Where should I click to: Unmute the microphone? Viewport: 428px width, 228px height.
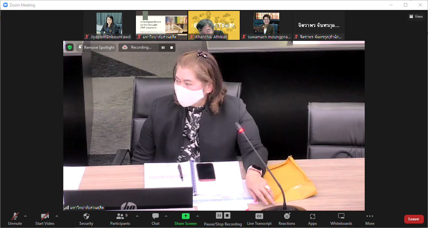click(x=15, y=216)
